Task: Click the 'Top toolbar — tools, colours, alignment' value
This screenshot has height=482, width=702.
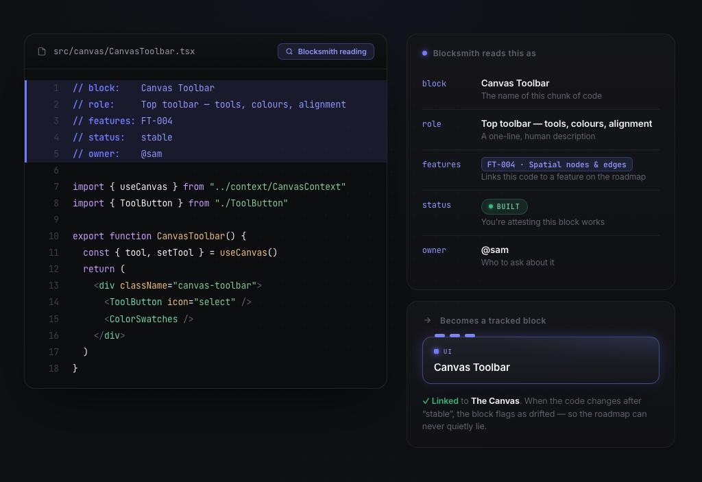Action: [x=566, y=123]
